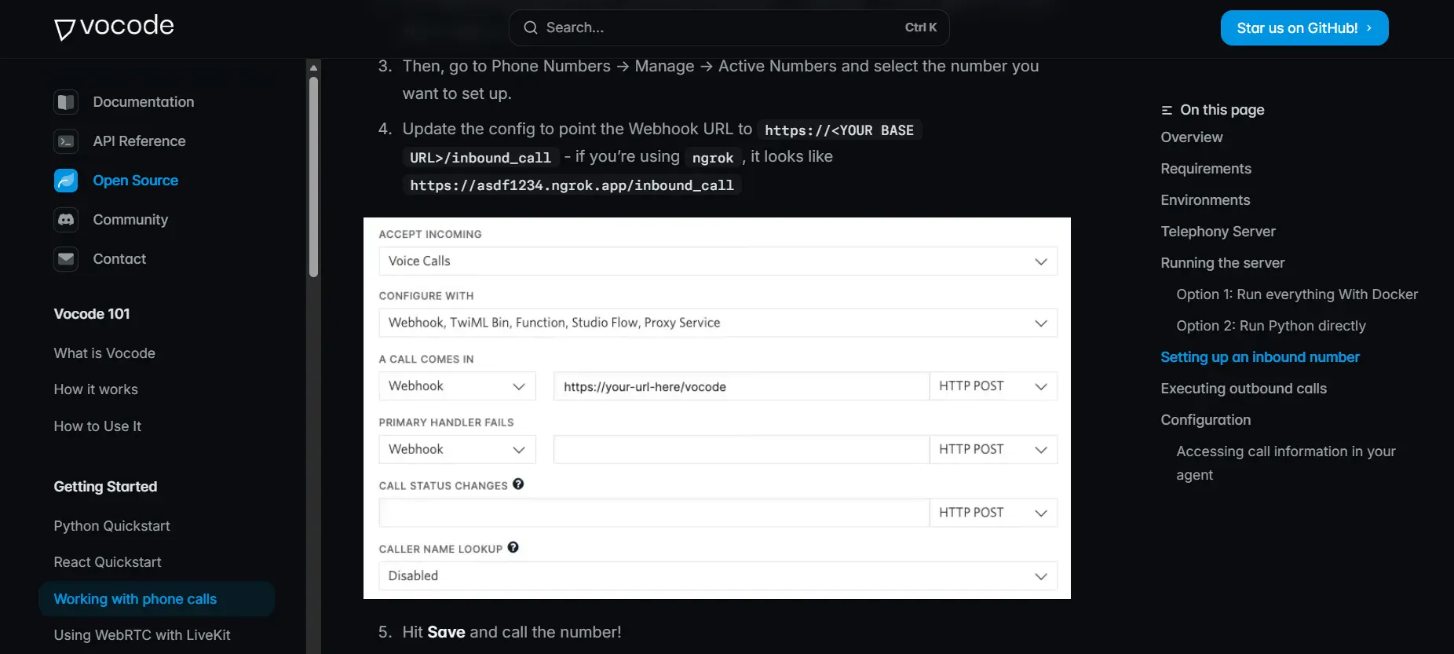This screenshot has width=1454, height=654.
Task: Select Working with phone calls page
Action: [156, 599]
